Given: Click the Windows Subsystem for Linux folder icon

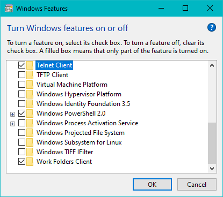Looking at the screenshot, I should [x=30, y=142].
